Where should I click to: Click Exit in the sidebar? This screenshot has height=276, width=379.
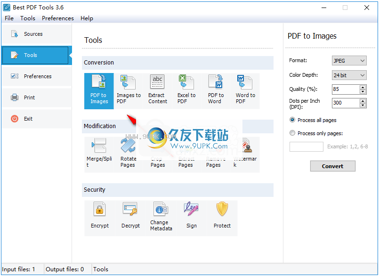[37, 119]
